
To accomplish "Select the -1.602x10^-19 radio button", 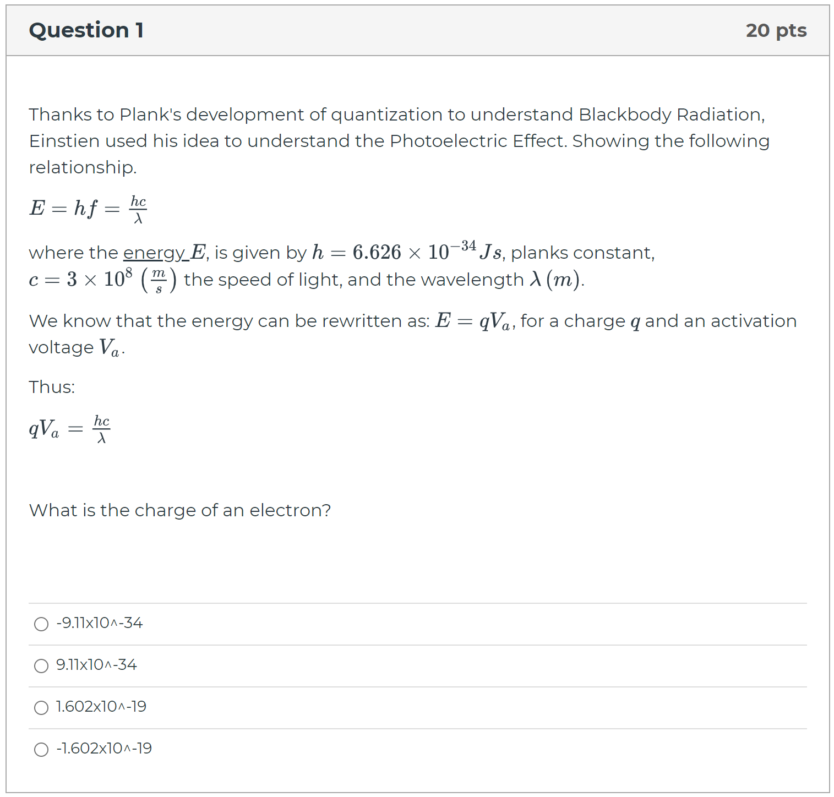I will coord(41,749).
